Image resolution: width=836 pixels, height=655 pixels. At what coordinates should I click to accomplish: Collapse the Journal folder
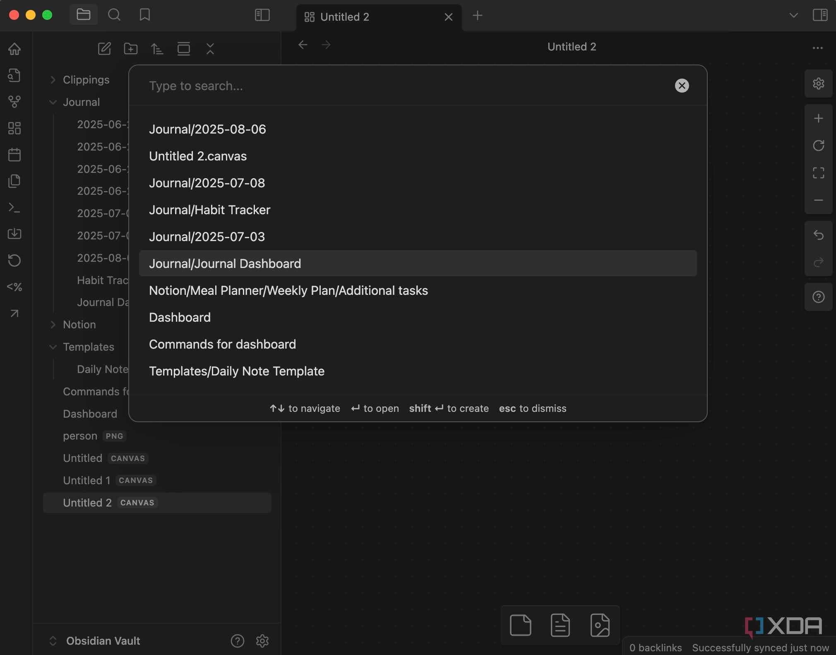coord(53,102)
